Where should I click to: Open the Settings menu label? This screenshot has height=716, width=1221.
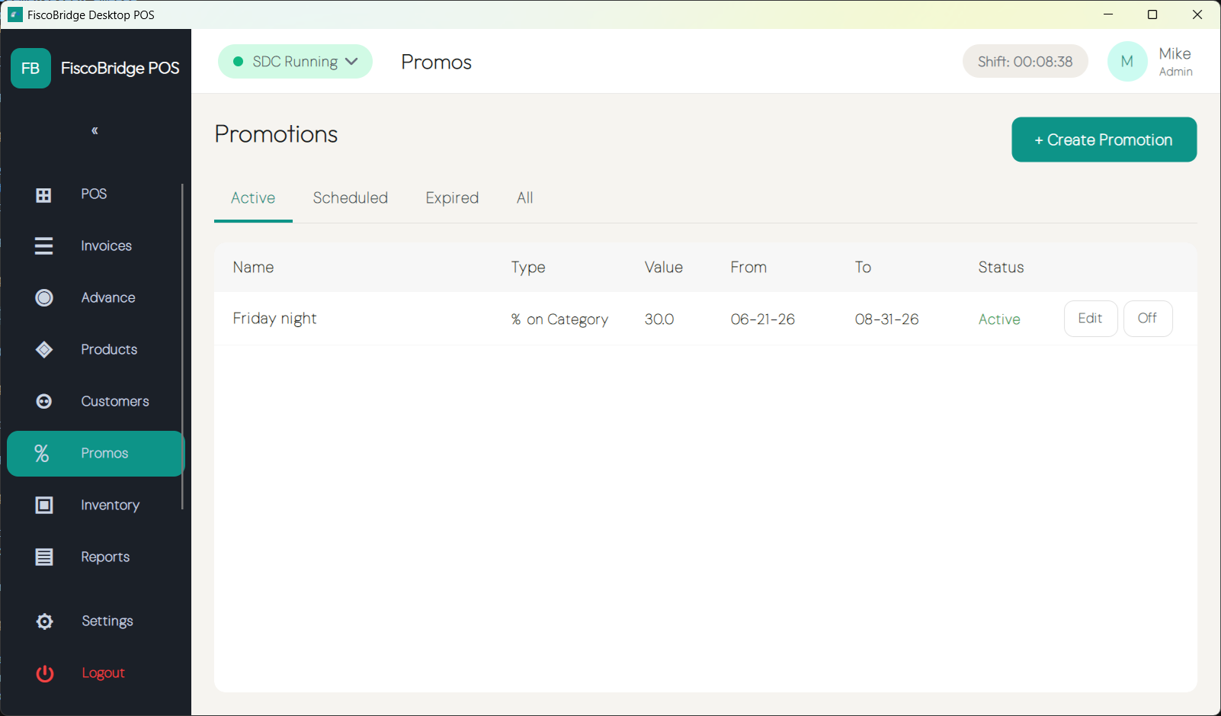click(x=107, y=621)
